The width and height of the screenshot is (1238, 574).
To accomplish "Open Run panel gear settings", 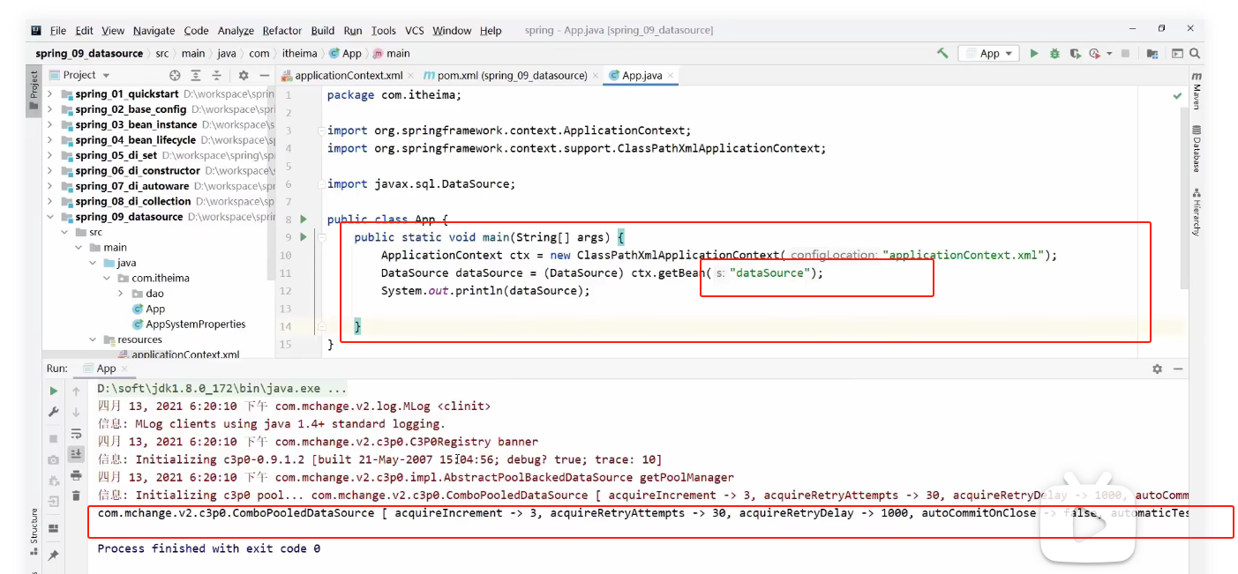I will [1157, 369].
